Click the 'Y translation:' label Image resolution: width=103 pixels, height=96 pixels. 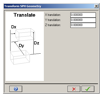(x=53, y=20)
